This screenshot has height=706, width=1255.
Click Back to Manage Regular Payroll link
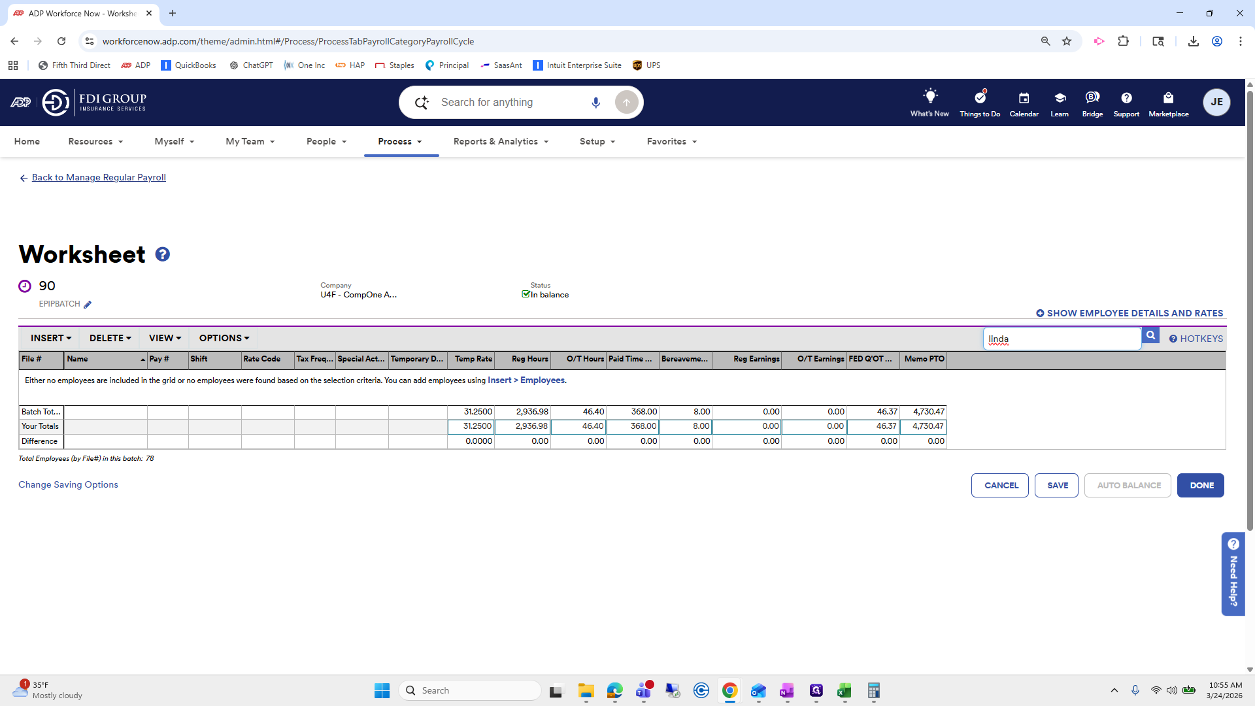pos(99,177)
